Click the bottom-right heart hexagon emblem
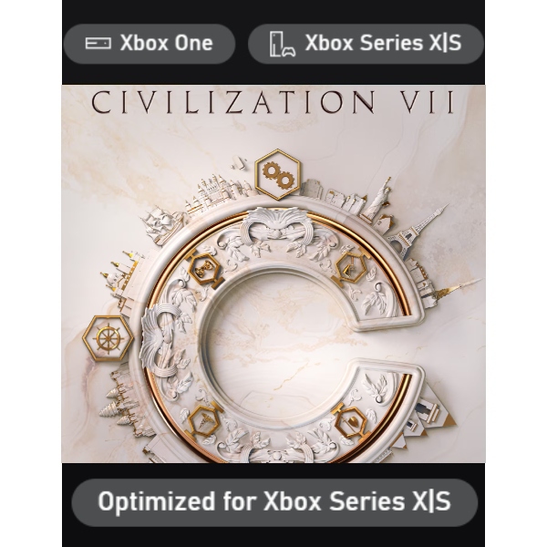This screenshot has width=547, height=547. point(351,421)
